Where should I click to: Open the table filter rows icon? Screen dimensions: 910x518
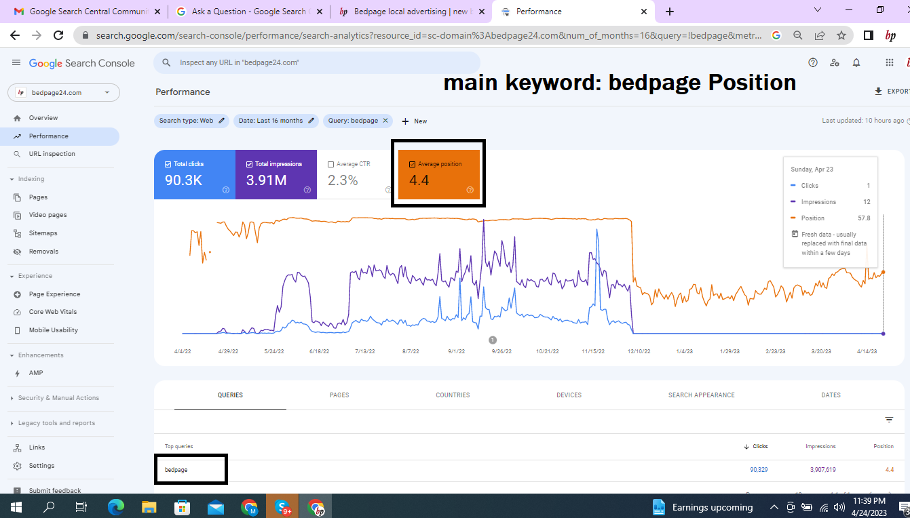point(889,420)
